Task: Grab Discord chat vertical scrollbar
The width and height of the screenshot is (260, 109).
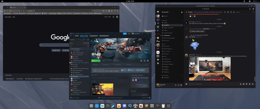Action: point(255,79)
